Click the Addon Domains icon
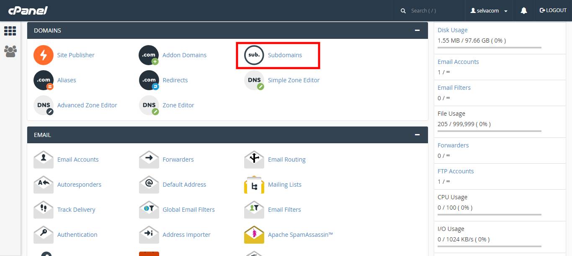 (x=149, y=55)
